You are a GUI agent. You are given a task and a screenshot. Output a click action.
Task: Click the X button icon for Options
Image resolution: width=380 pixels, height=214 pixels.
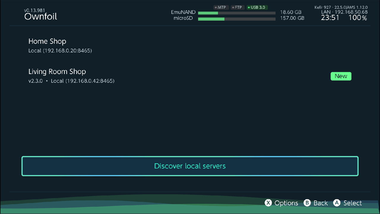coord(268,203)
